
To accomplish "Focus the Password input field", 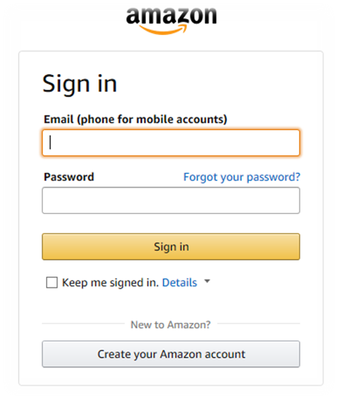I will click(x=171, y=201).
